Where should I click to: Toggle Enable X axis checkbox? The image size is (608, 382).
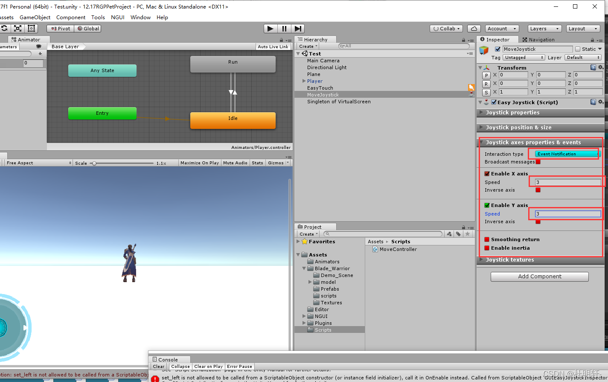[x=487, y=174]
